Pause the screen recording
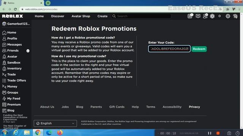243x136 pixels. click(x=210, y=133)
